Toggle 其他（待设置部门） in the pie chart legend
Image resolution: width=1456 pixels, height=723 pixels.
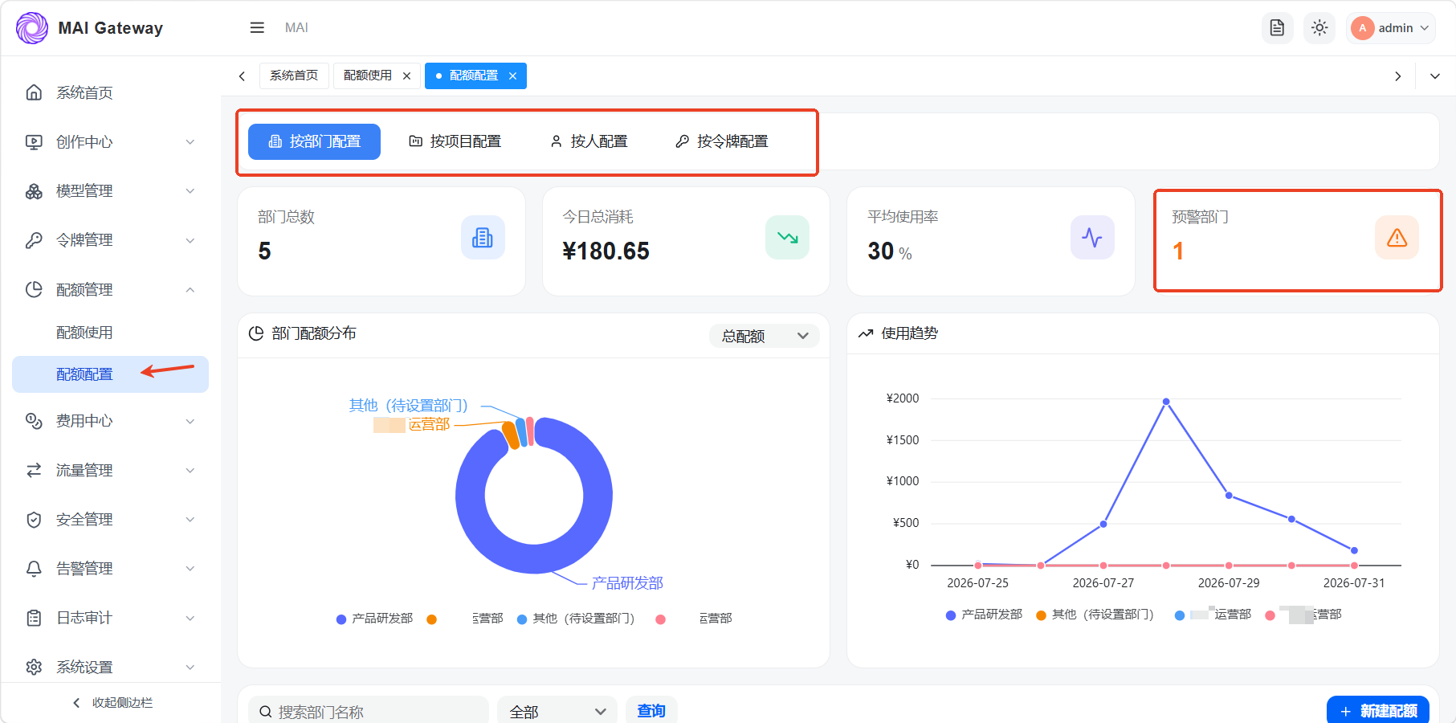tap(576, 619)
